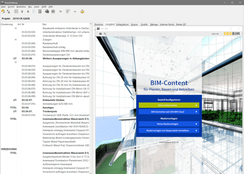Screen dimensions: 244x174
Task: Click the Bez column header
Action: [45, 24]
